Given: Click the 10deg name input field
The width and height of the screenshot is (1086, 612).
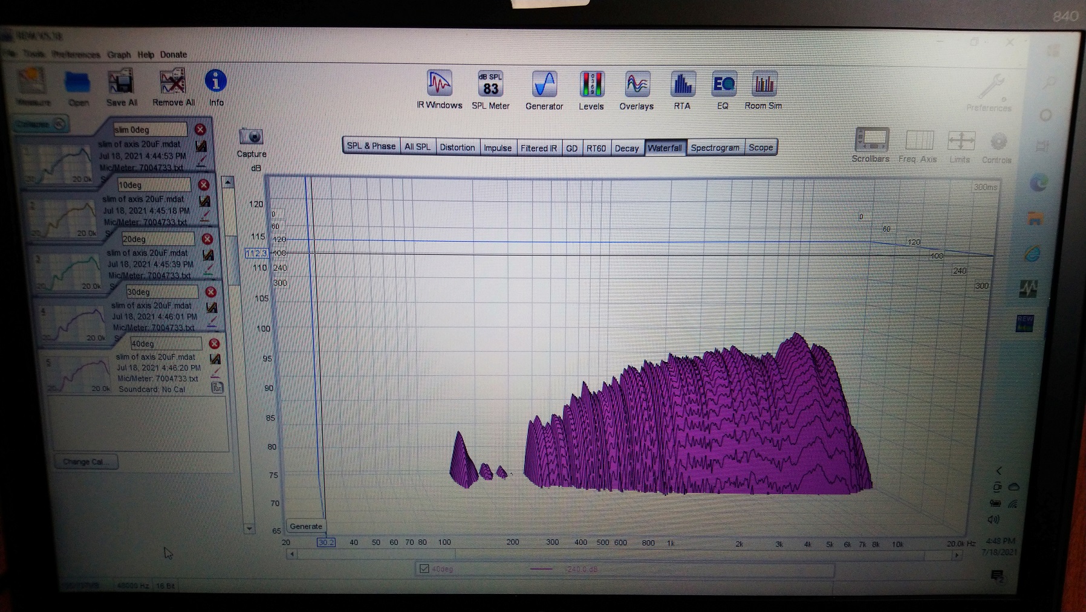Looking at the screenshot, I should [x=154, y=185].
